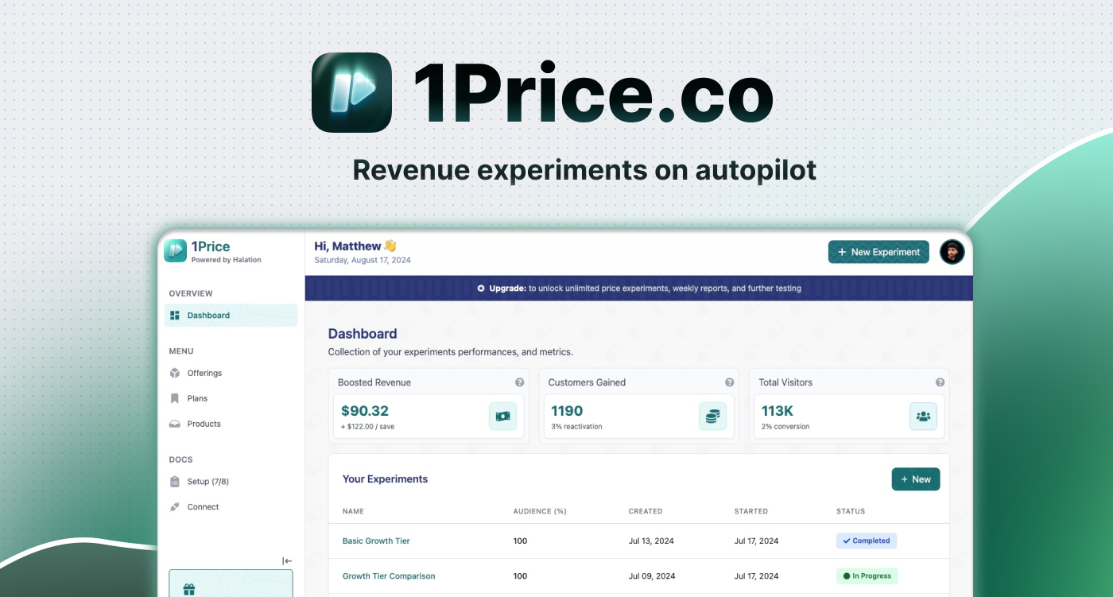
Task: Click the Jul 13, 2024 created date
Action: (x=651, y=541)
